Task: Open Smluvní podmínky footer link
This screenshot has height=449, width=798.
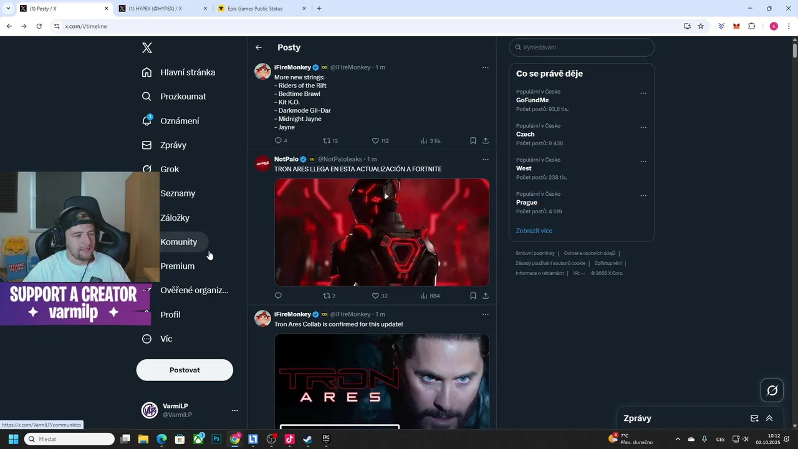Action: [535, 253]
